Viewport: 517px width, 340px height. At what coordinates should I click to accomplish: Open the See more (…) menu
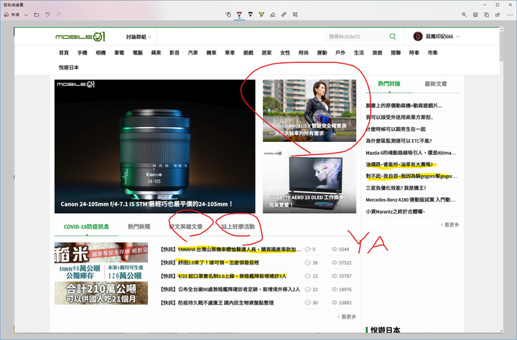coord(510,14)
